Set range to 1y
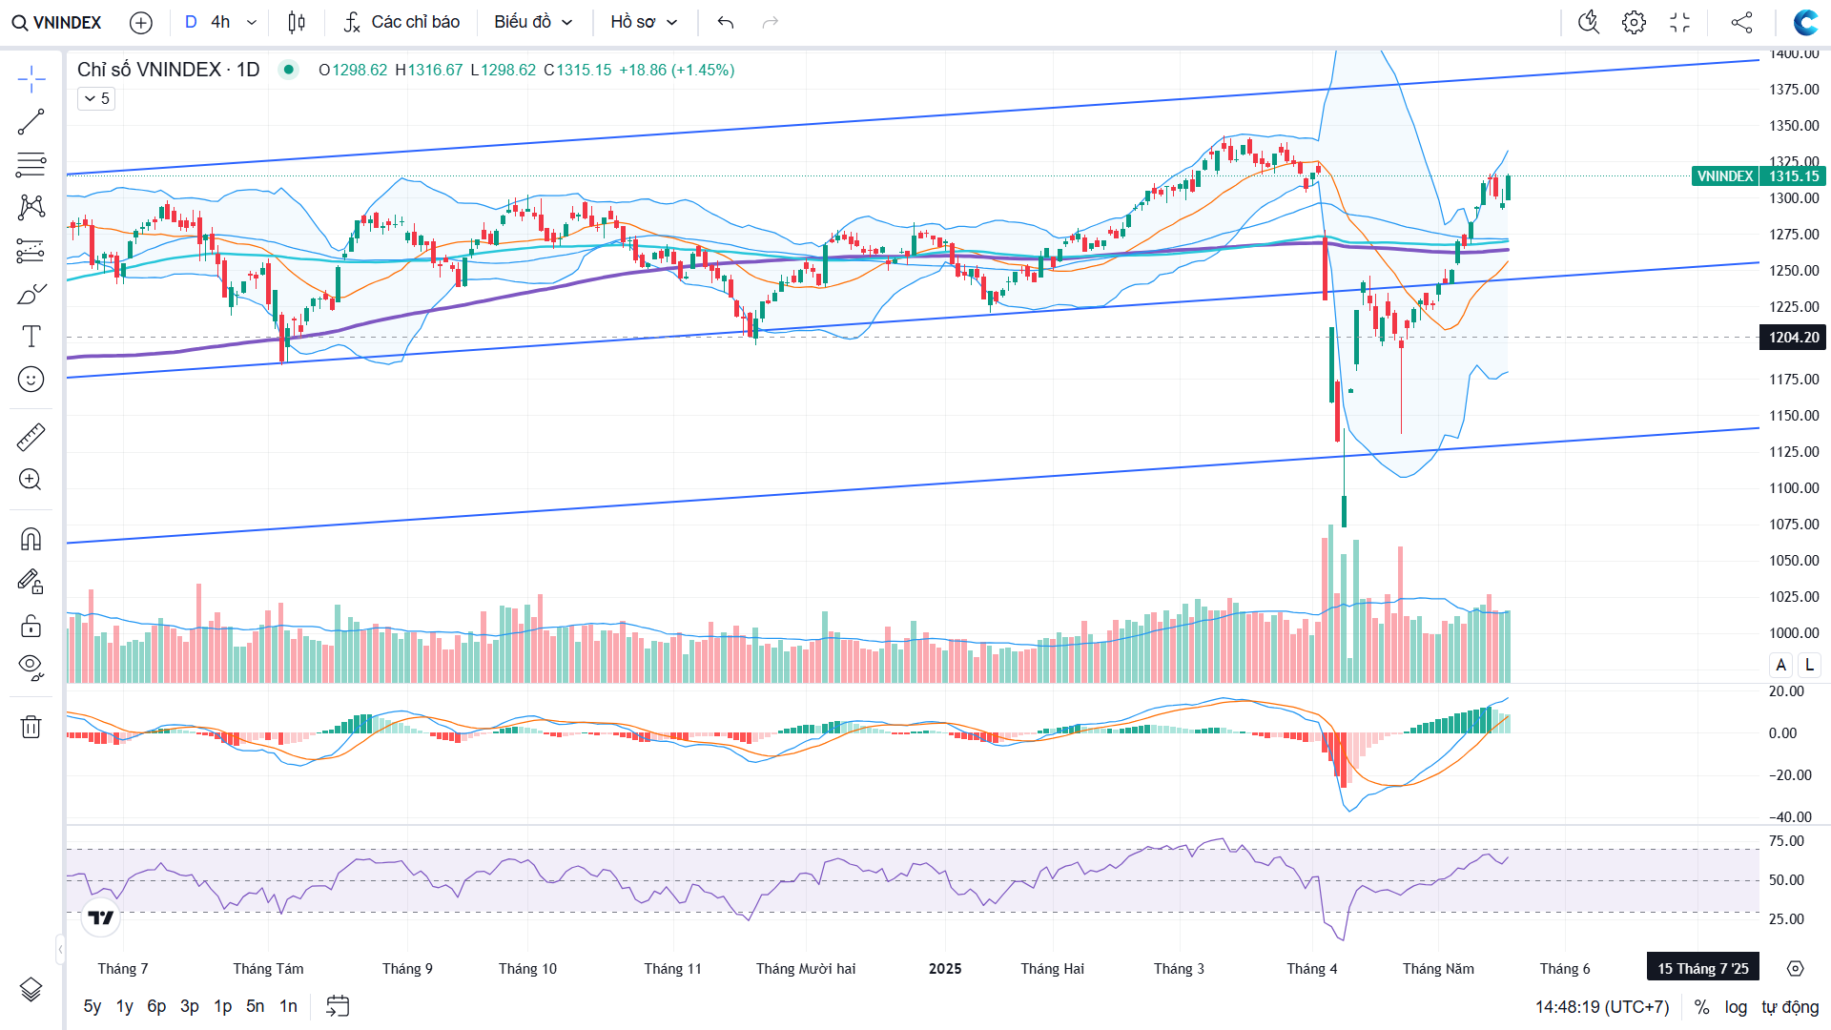The height and width of the screenshot is (1030, 1831). click(x=124, y=1006)
